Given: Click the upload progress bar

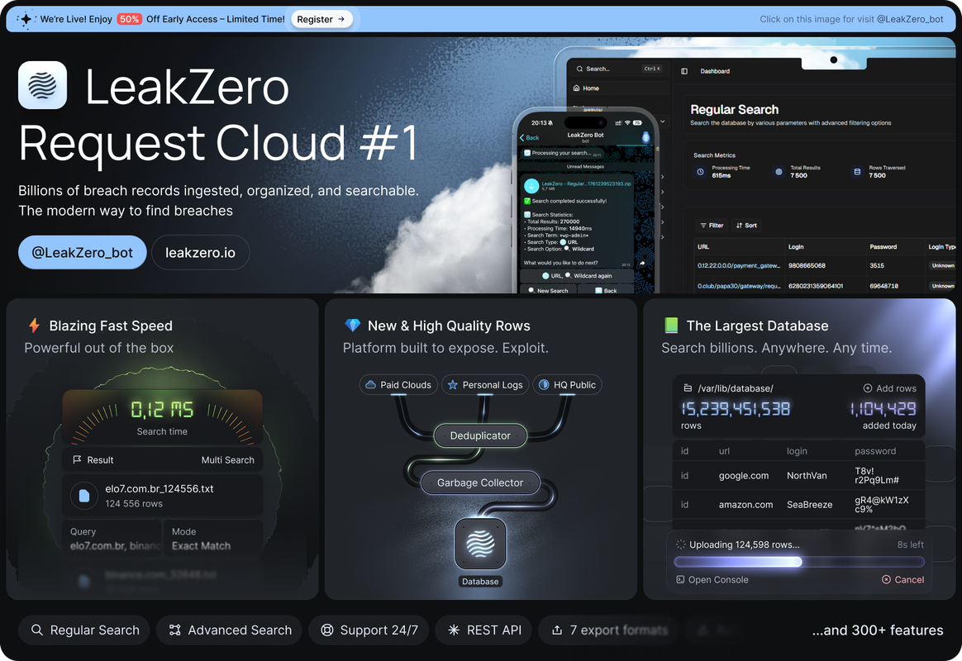Looking at the screenshot, I should 799,562.
